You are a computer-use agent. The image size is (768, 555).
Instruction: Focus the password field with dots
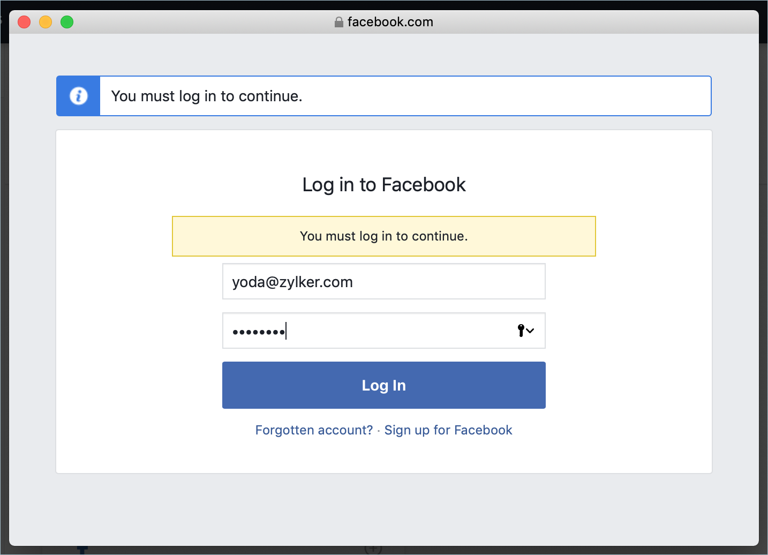point(384,331)
